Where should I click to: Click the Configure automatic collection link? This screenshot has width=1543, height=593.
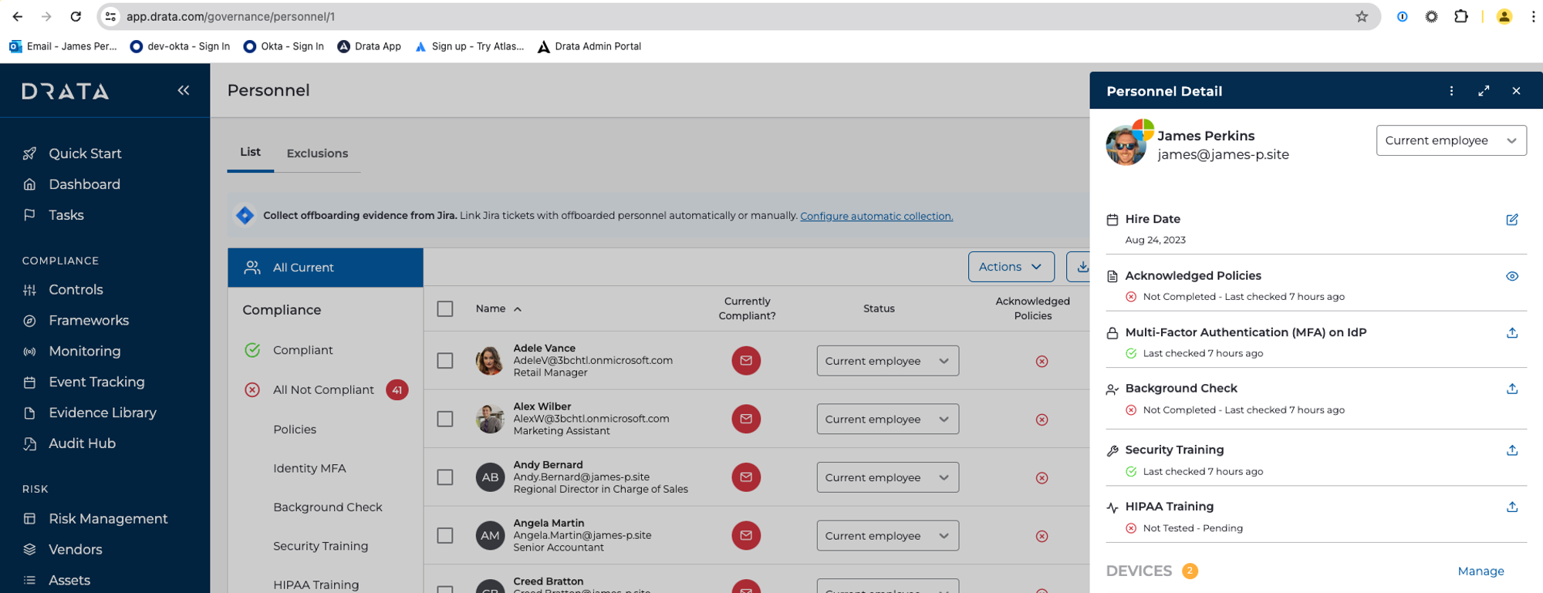coord(876,216)
